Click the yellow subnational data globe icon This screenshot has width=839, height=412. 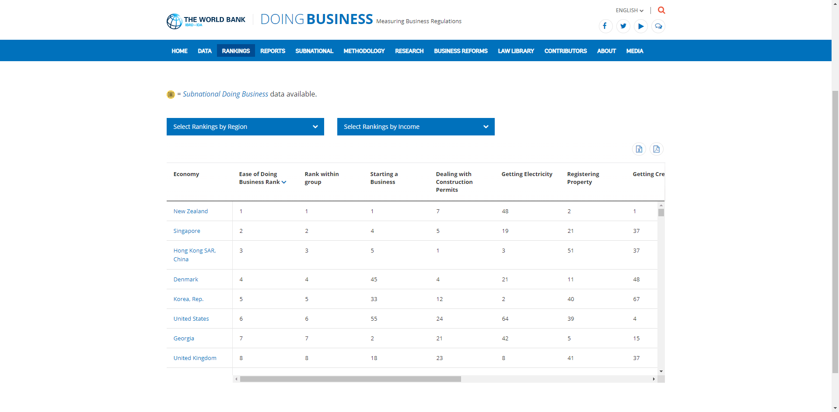(x=171, y=94)
